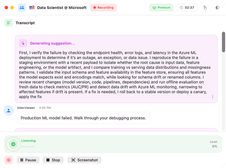
Task: Click the red record circle button
Action: pyautogui.click(x=8, y=160)
